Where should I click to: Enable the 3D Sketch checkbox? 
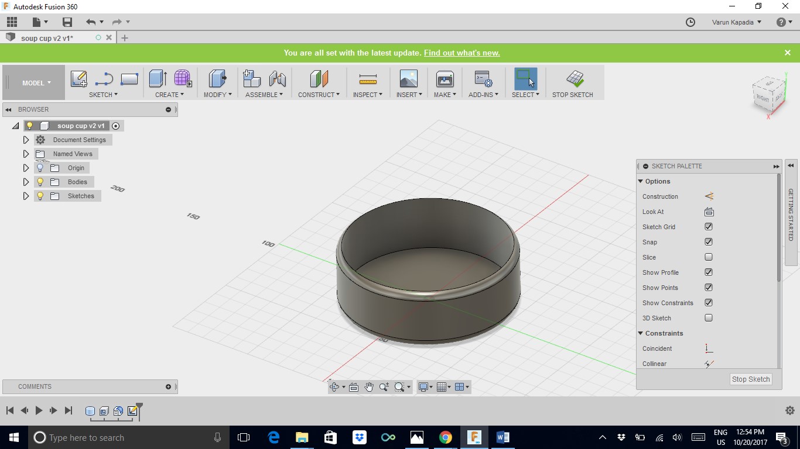pyautogui.click(x=709, y=318)
